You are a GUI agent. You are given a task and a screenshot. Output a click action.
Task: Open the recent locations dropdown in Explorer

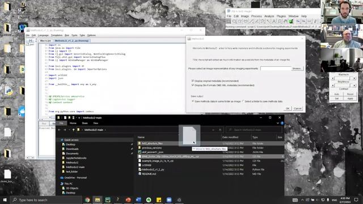click(x=69, y=130)
